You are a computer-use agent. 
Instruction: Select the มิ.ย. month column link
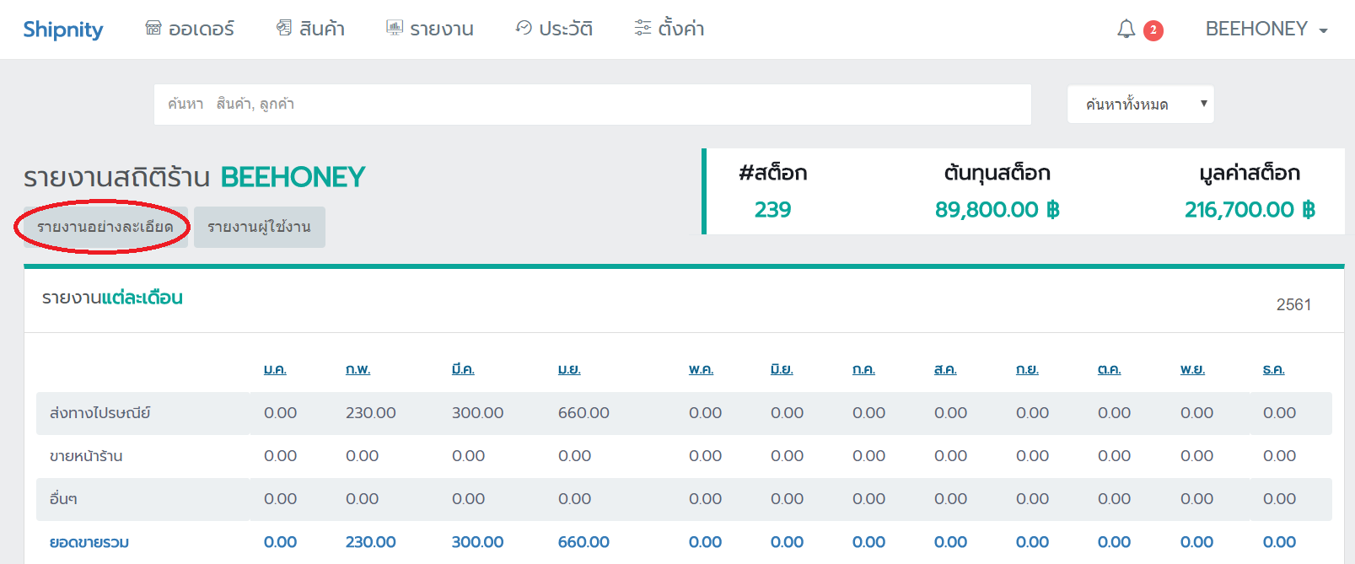pyautogui.click(x=782, y=369)
